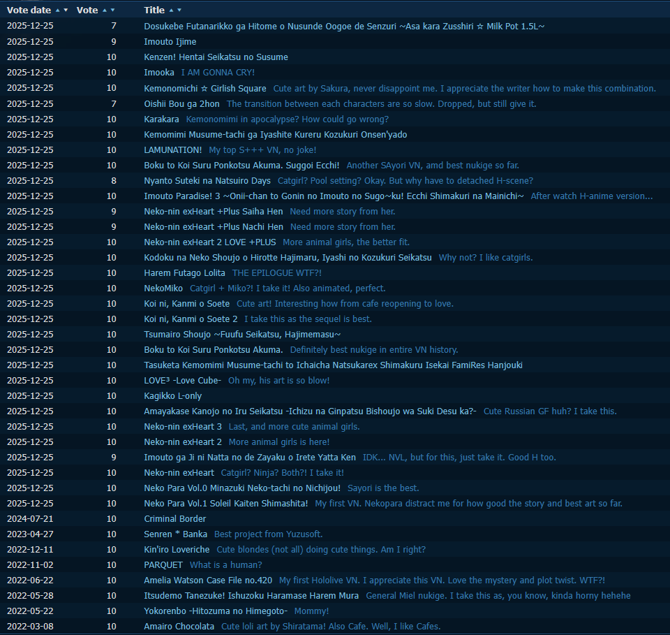Click comment 'Mommy!' in Yokorenbo row

(x=311, y=611)
